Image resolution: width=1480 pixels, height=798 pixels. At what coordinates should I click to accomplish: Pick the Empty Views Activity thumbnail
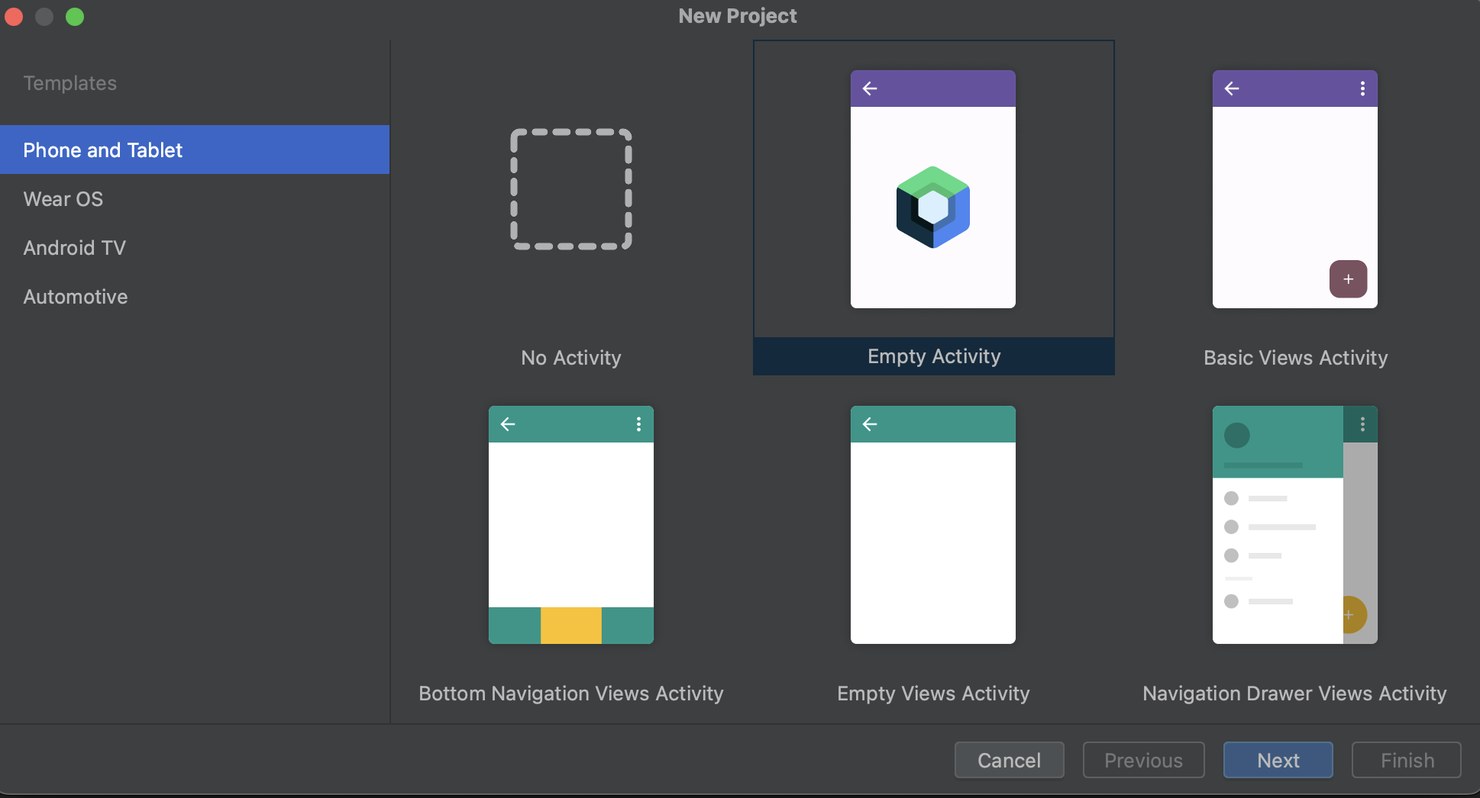click(933, 525)
